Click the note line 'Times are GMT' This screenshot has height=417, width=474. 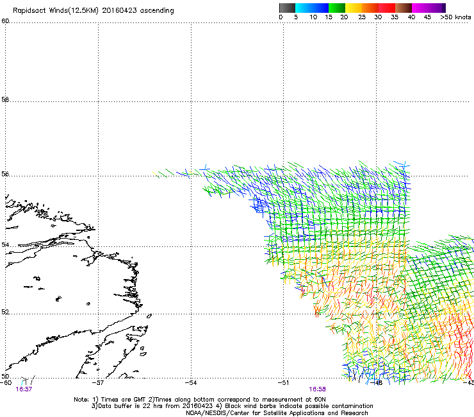(x=124, y=400)
